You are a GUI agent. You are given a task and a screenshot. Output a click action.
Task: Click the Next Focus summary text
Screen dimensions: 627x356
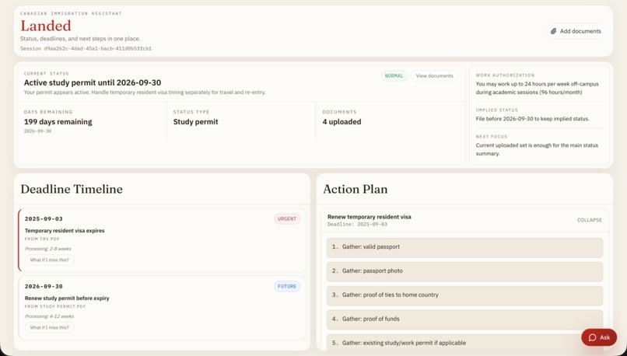537,149
